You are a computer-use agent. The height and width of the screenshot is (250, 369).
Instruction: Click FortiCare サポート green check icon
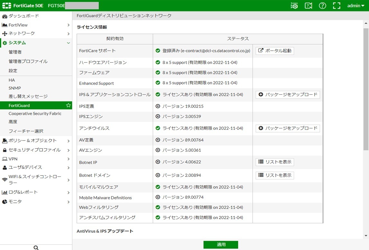[158, 50]
